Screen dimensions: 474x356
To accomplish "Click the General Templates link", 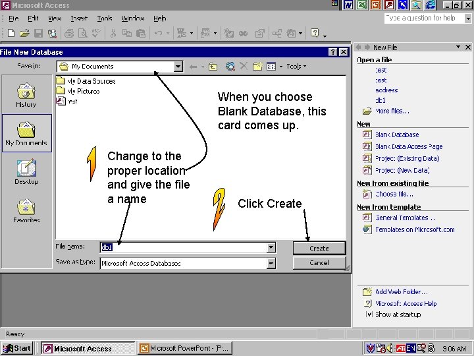I will [x=405, y=218].
